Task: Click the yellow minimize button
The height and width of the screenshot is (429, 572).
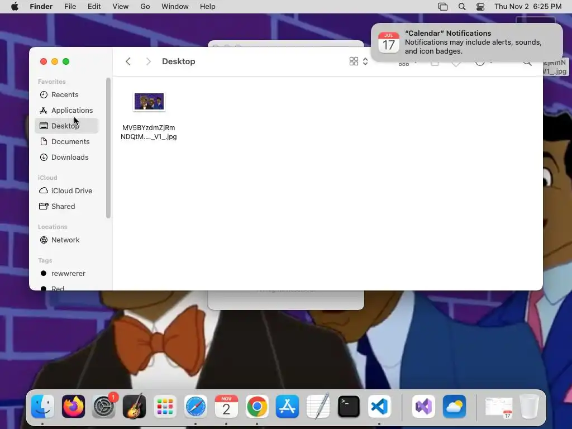Action: 55,61
